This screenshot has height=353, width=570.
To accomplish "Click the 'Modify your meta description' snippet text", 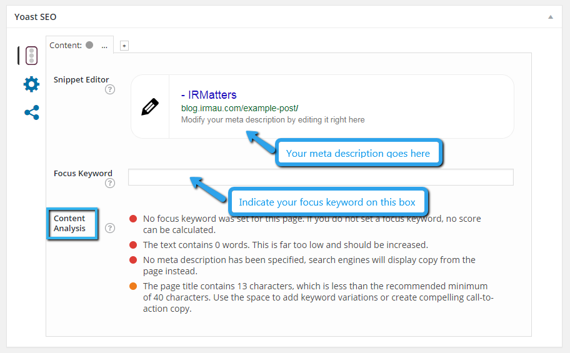I will click(x=273, y=119).
